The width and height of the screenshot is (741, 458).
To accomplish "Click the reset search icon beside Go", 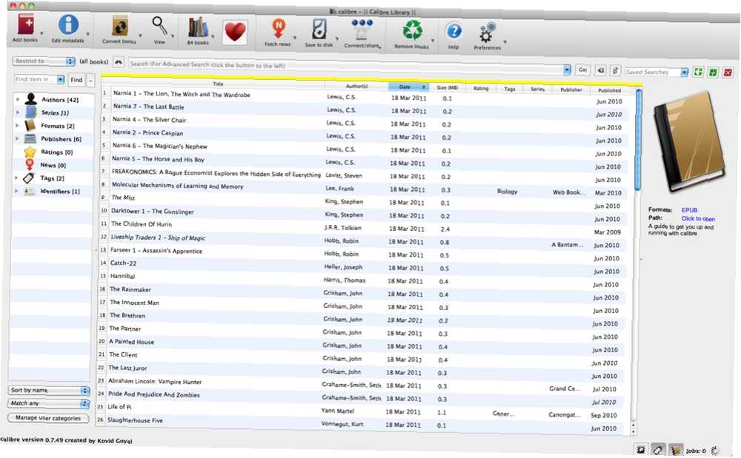I will [600, 70].
